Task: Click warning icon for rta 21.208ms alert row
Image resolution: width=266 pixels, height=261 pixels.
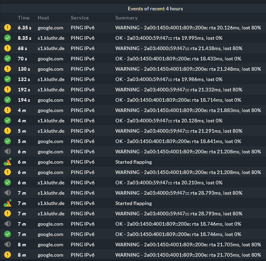Action: coord(8,172)
